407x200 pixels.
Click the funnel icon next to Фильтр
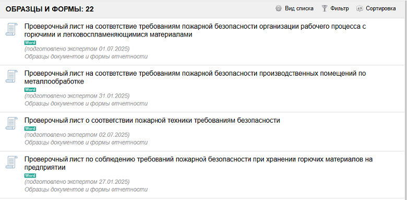(x=325, y=8)
